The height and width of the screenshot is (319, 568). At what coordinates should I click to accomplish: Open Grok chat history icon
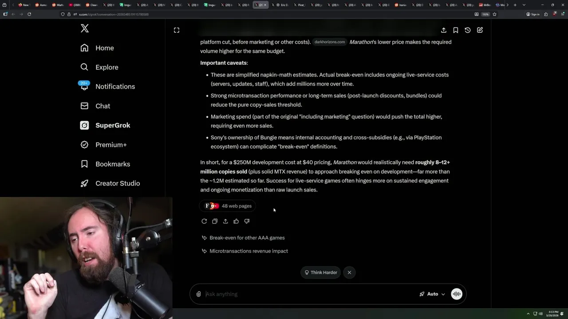click(x=468, y=30)
